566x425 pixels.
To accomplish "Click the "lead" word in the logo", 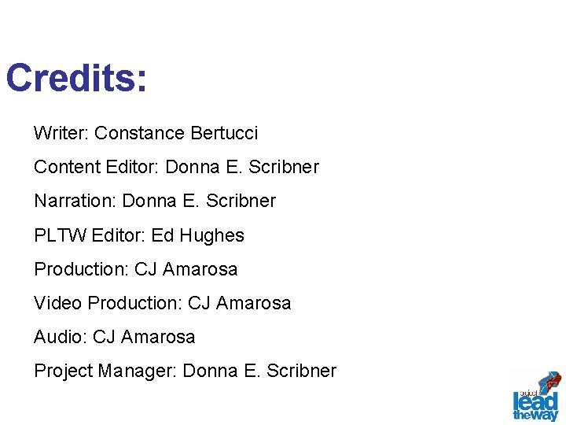I will (535, 400).
